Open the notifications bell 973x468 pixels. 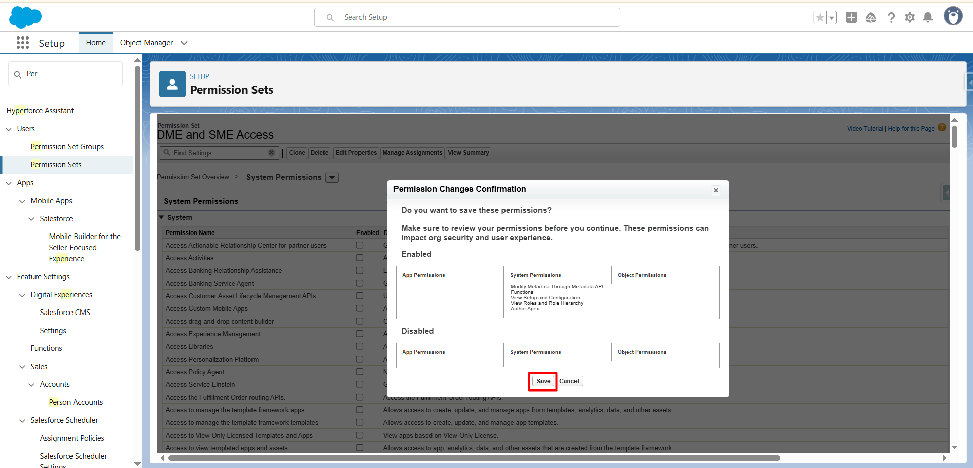tap(928, 18)
